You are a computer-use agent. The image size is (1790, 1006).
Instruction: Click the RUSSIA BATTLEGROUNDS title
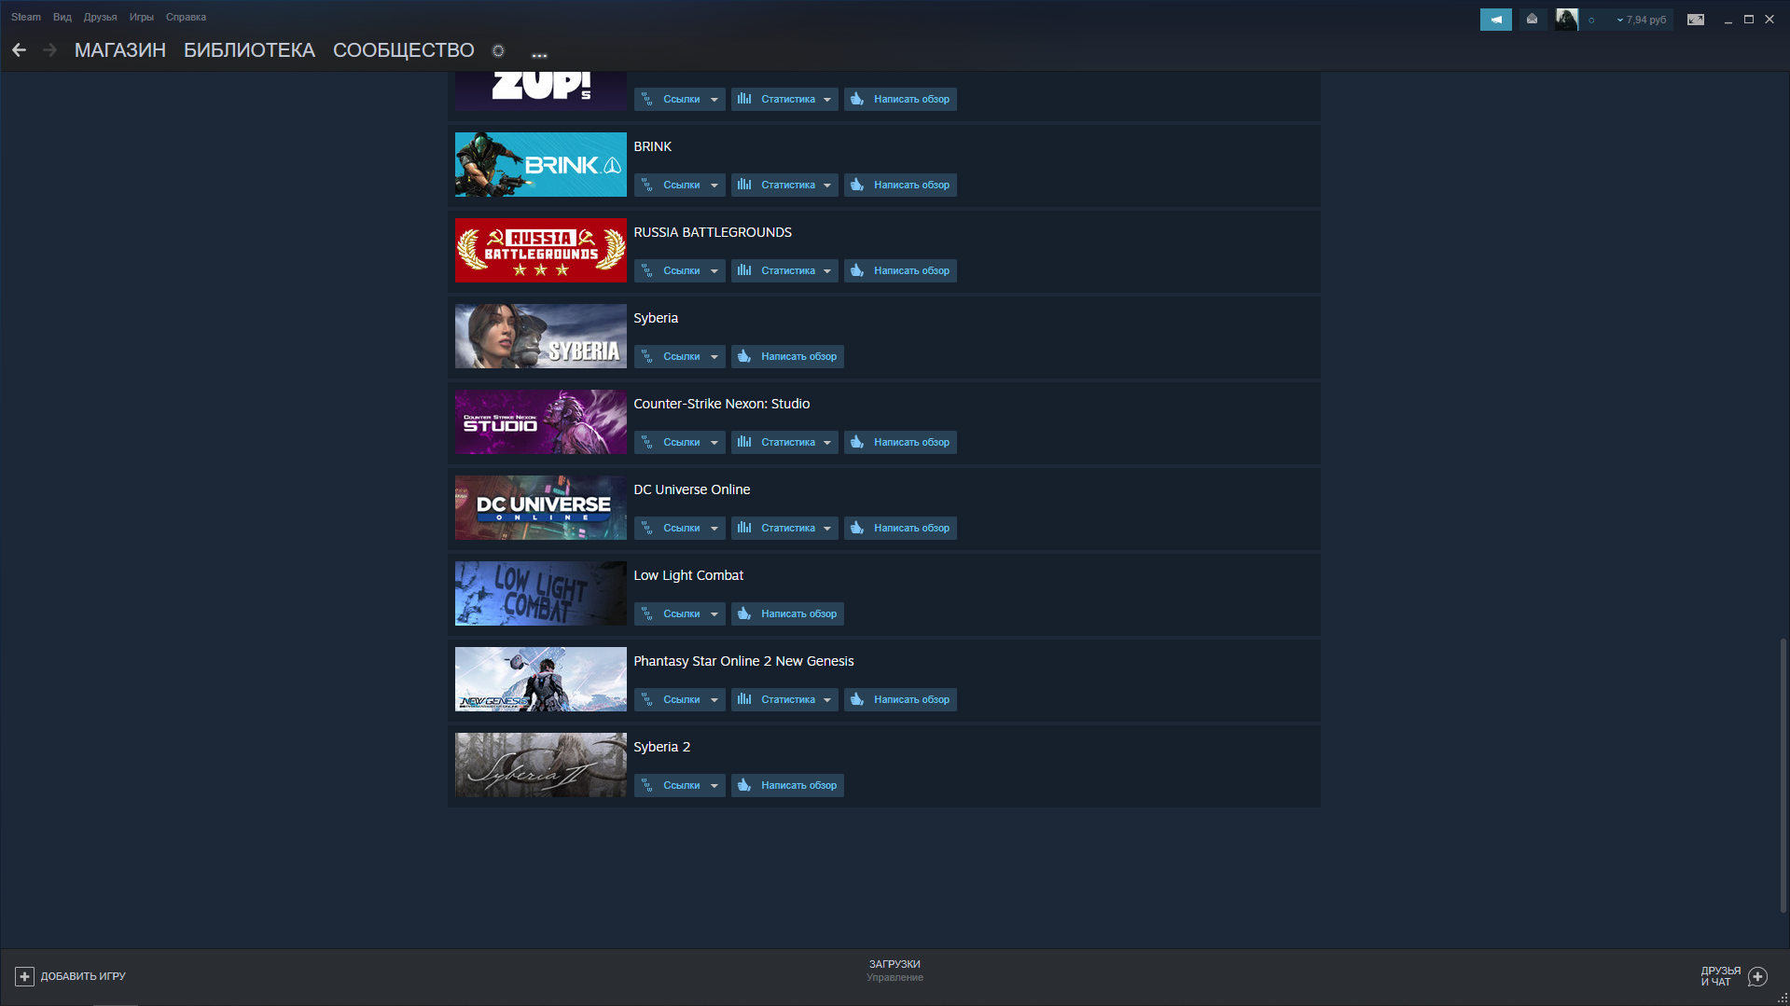tap(713, 232)
